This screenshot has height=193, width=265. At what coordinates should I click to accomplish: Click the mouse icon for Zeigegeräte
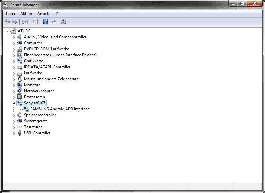(x=20, y=79)
